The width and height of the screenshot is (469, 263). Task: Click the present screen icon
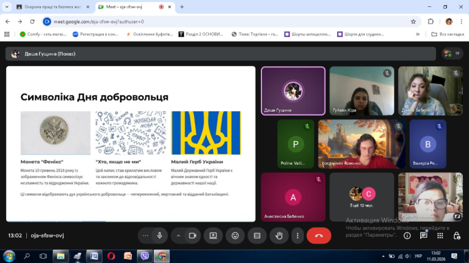[213, 236]
